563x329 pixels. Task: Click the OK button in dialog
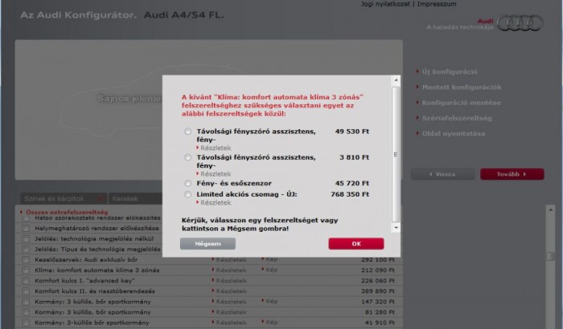pyautogui.click(x=356, y=244)
